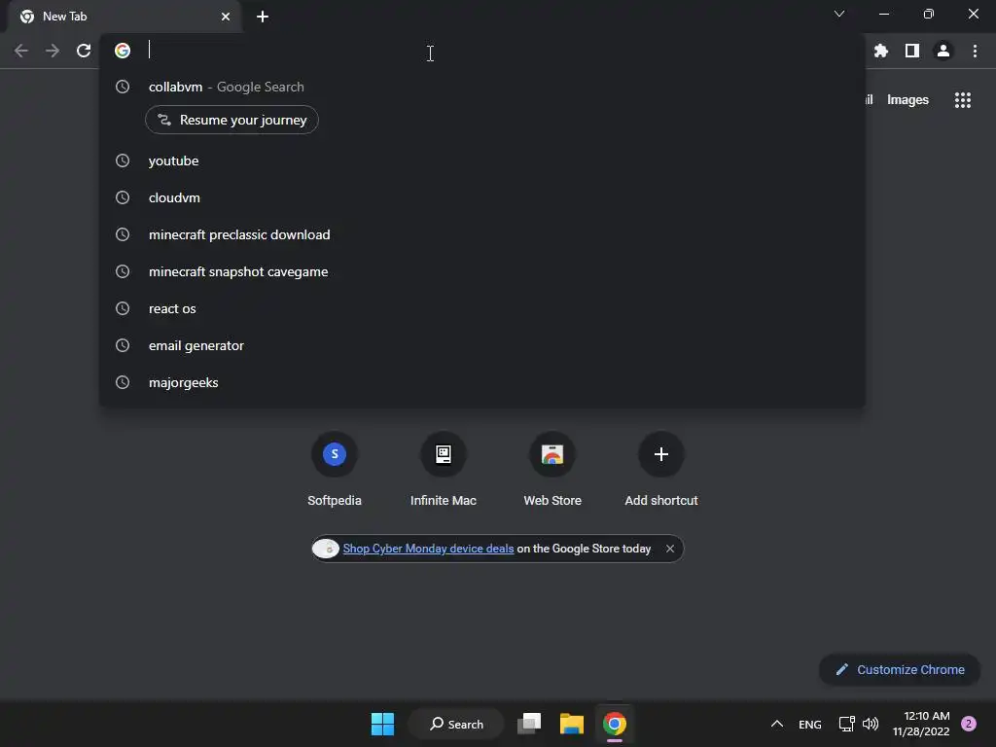Choose the email generator suggestion

pyautogui.click(x=482, y=345)
